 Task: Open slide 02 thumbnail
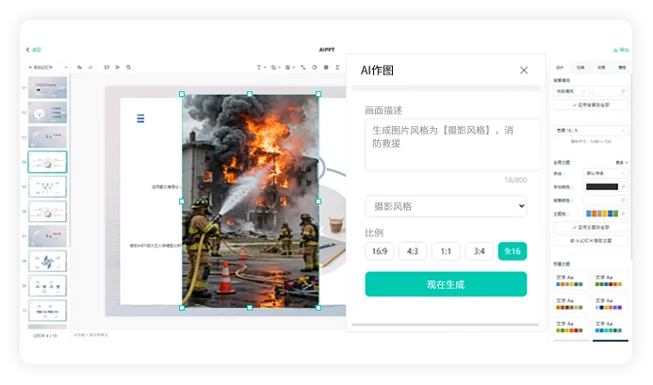(47, 112)
